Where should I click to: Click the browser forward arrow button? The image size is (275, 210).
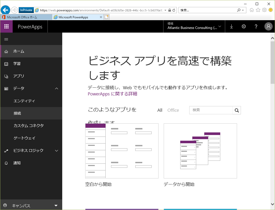(x=14, y=10)
